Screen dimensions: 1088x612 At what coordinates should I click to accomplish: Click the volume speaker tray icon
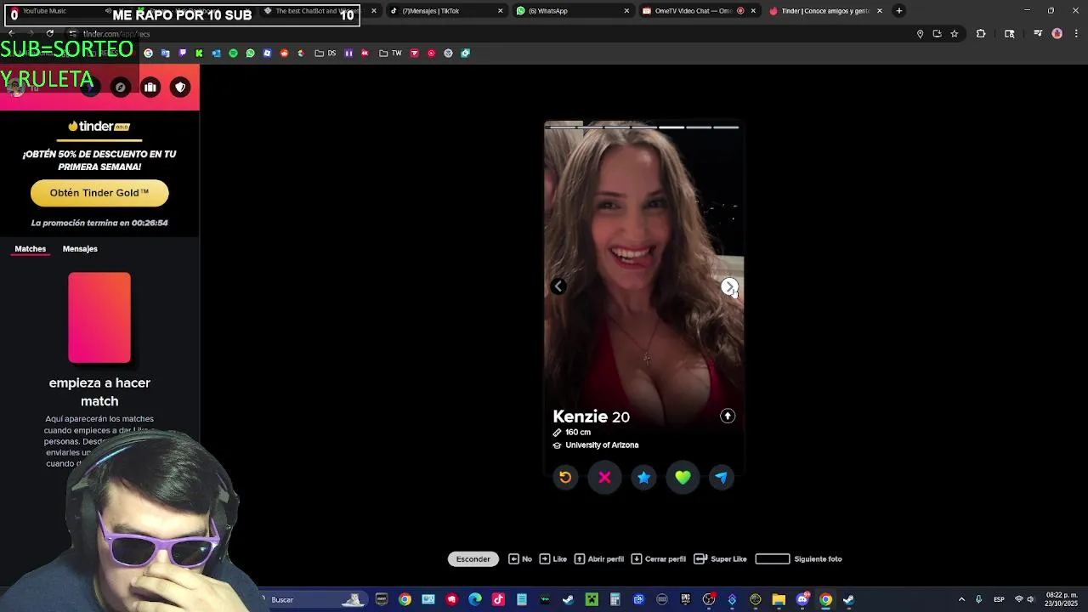click(x=1030, y=599)
